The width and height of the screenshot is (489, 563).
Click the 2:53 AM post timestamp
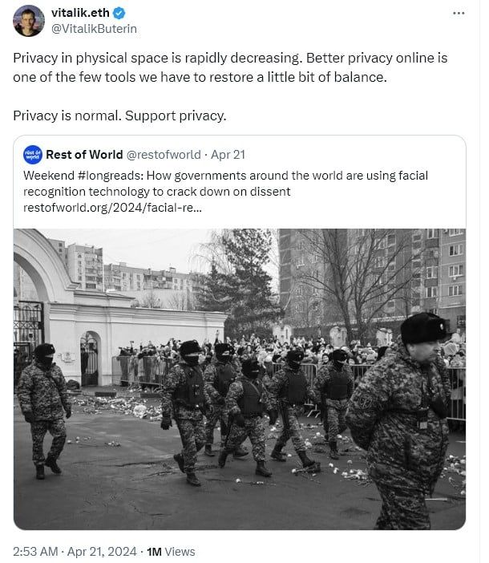(x=35, y=552)
